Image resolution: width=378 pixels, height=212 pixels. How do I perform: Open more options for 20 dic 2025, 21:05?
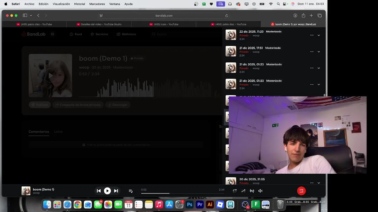click(x=312, y=183)
